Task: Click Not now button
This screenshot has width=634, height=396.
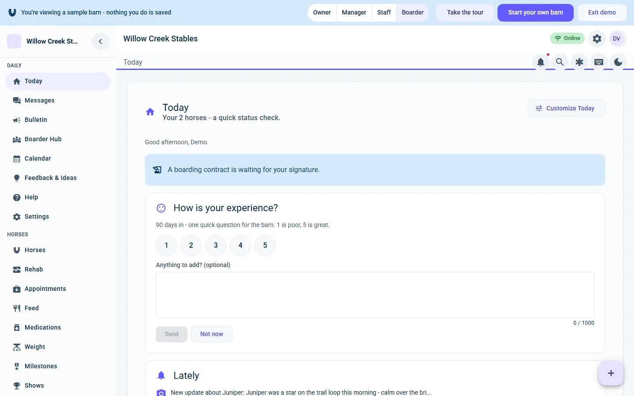Action: pos(212,334)
